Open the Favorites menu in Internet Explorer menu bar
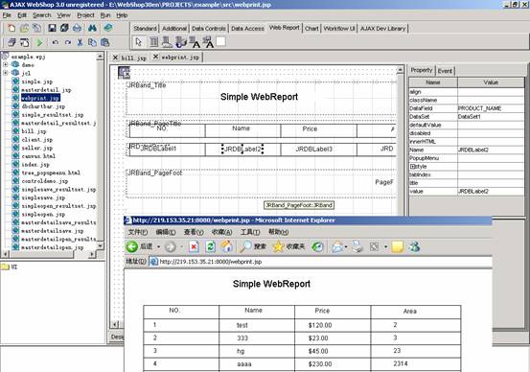This screenshot has height=372, width=530. click(221, 232)
